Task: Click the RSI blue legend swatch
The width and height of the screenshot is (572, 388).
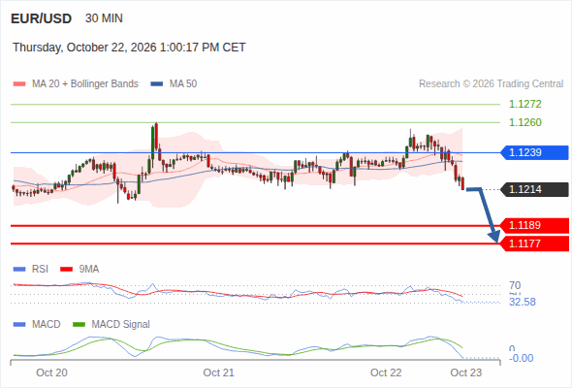Action: (19, 270)
